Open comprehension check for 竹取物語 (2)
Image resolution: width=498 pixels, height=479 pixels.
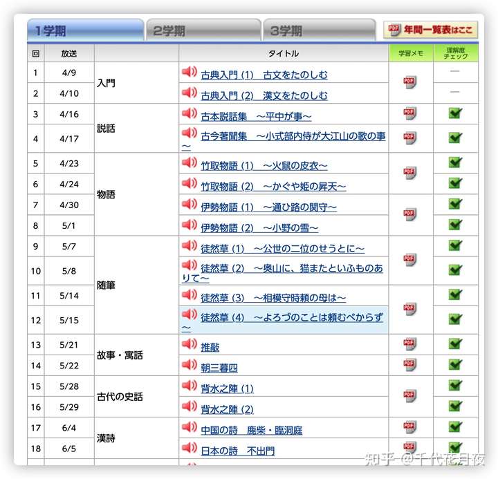(x=455, y=183)
